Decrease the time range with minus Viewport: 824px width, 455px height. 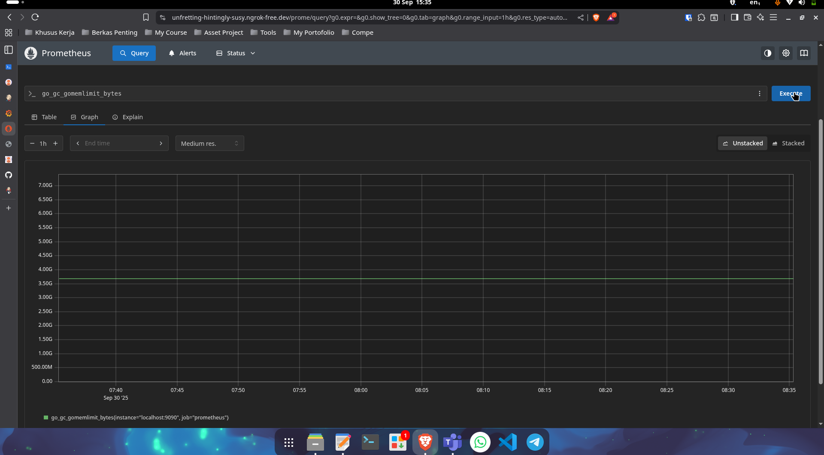click(x=32, y=144)
